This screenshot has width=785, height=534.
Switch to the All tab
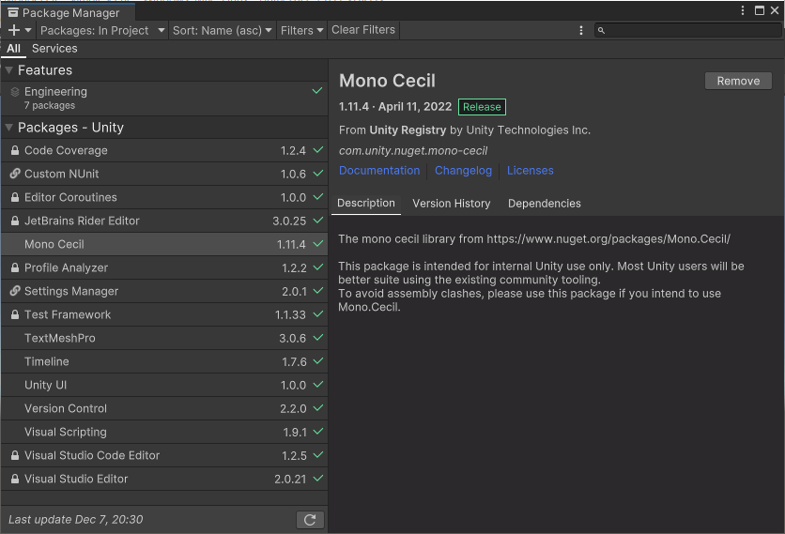pos(13,49)
